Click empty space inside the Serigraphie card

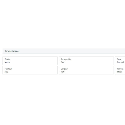pyautogui.click(x=91, y=61)
